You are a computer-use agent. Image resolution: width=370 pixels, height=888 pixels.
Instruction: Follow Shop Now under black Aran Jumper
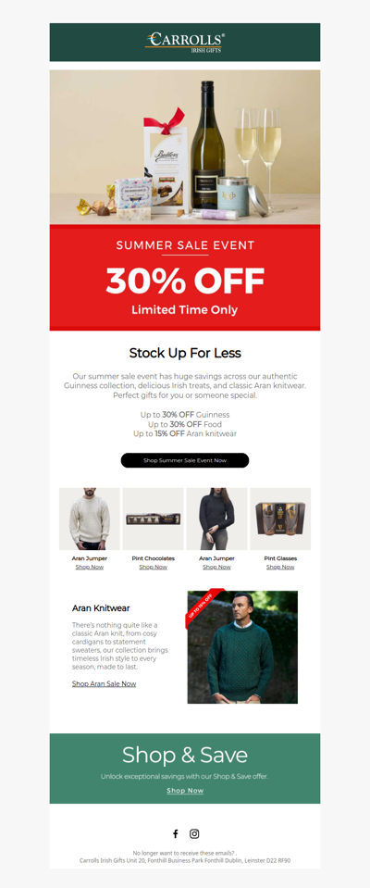(x=216, y=567)
